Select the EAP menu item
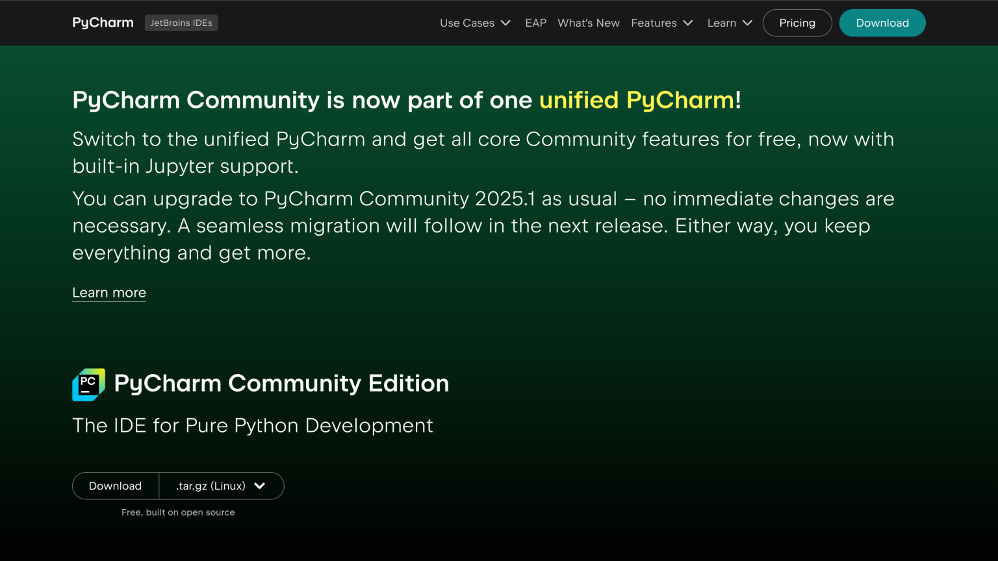Screen dimensions: 998x561 tap(535, 23)
